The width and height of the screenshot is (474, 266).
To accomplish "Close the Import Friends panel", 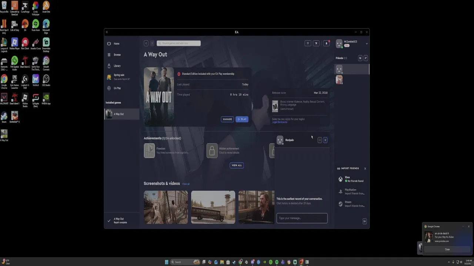I will (x=365, y=168).
